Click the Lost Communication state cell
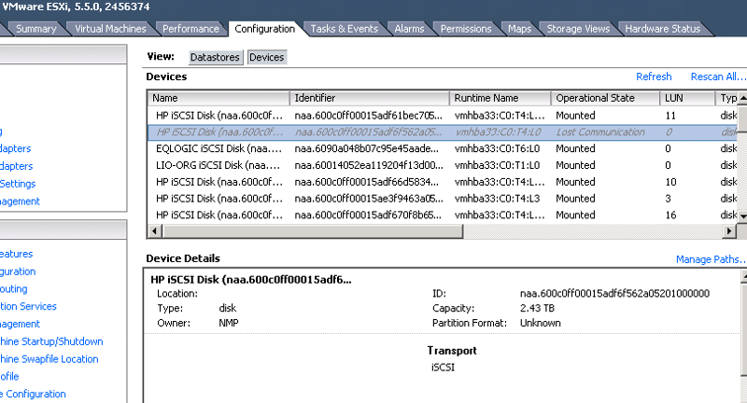Viewport: 747px width, 403px height. 600,132
